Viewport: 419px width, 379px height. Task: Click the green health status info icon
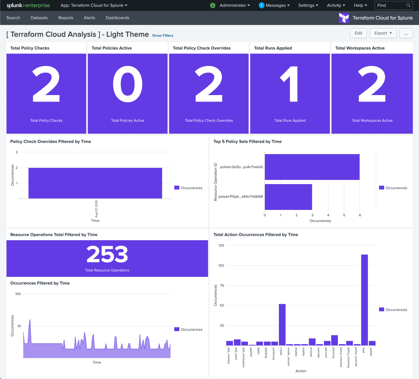click(x=213, y=5)
